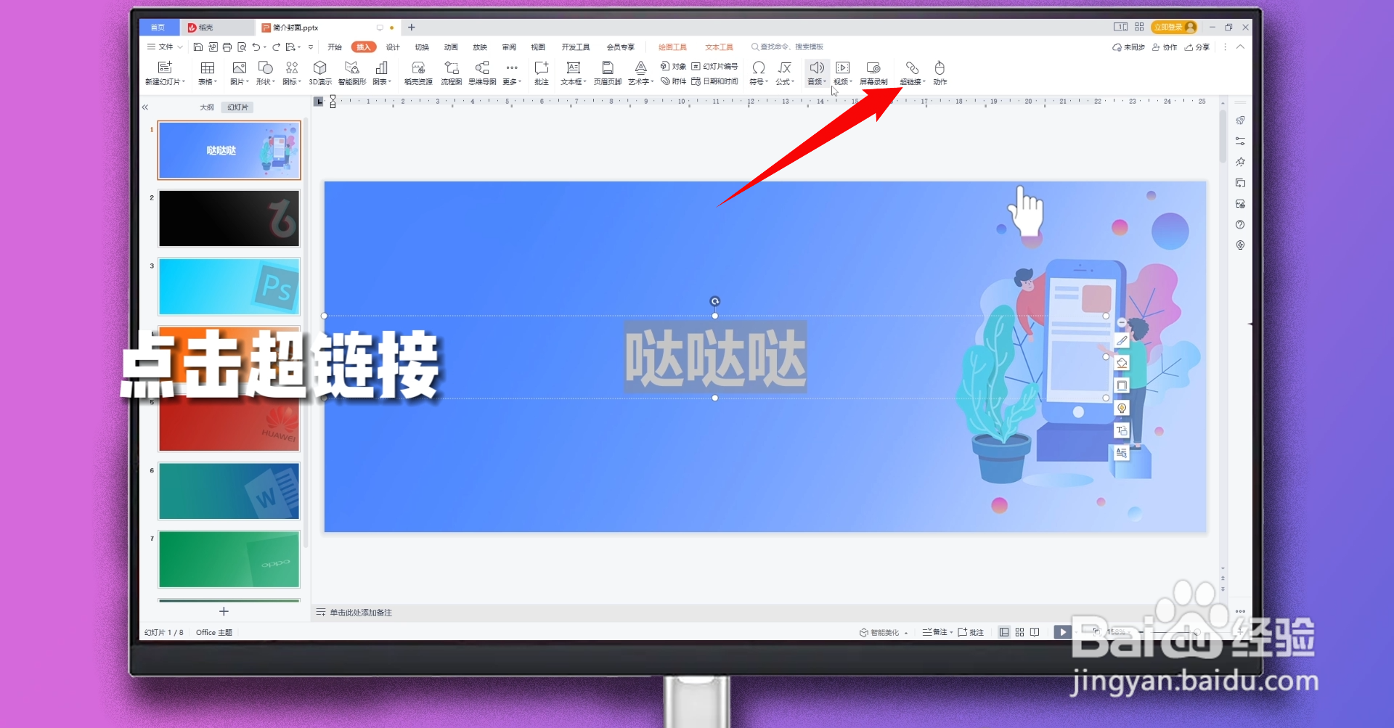
Task: Open the Symbol (符号) tool
Action: 758,73
